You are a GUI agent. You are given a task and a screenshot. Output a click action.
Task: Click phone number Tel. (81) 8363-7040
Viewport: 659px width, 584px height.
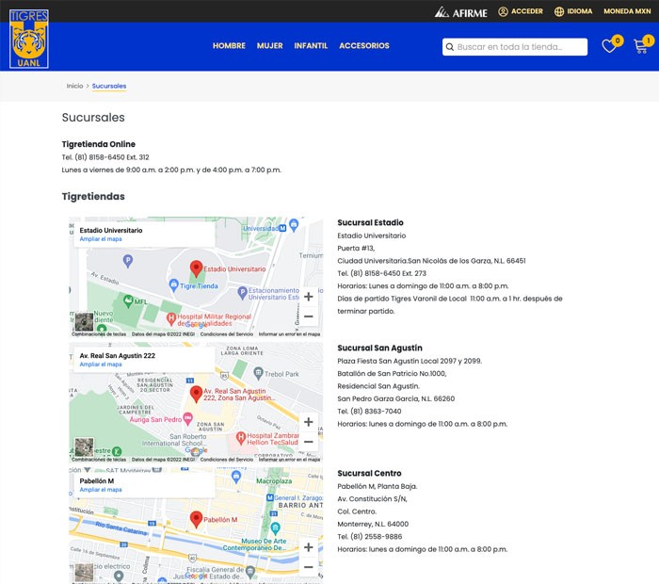(369, 412)
